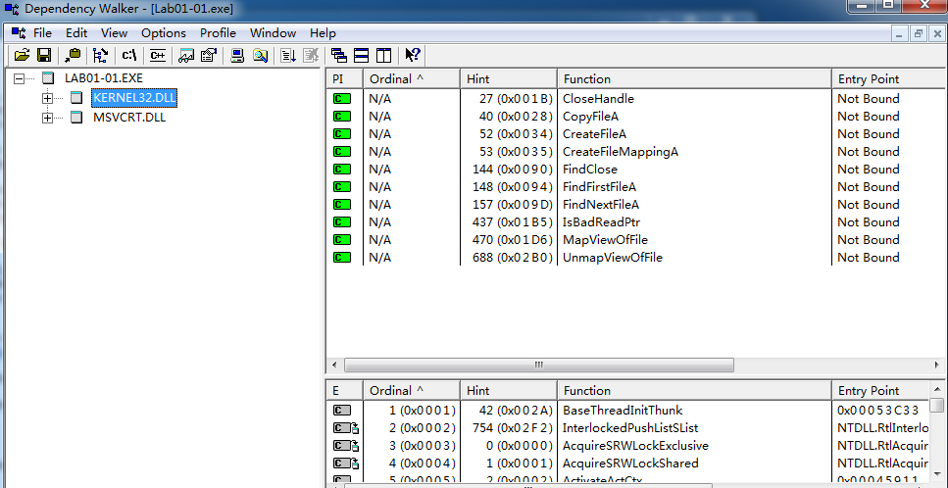Select the UnmapViewOfFile import row
Screen dimensions: 948x488
pos(636,258)
